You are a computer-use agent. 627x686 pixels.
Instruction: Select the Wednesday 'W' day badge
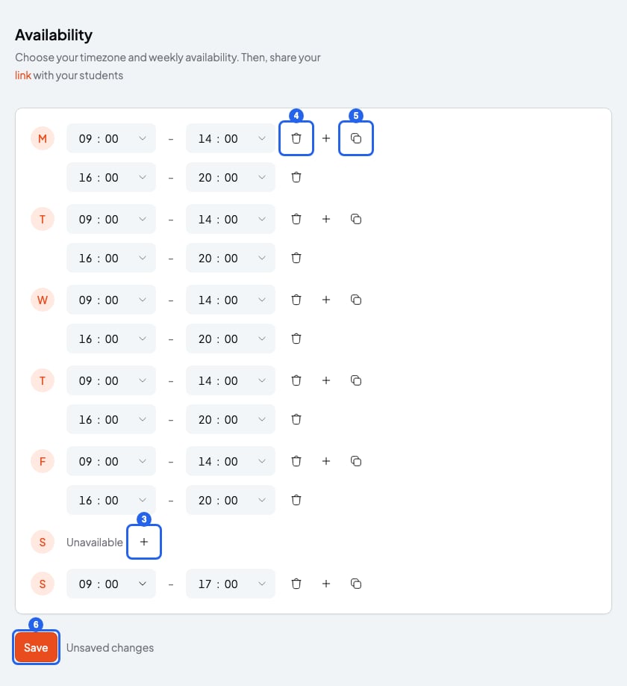[43, 300]
